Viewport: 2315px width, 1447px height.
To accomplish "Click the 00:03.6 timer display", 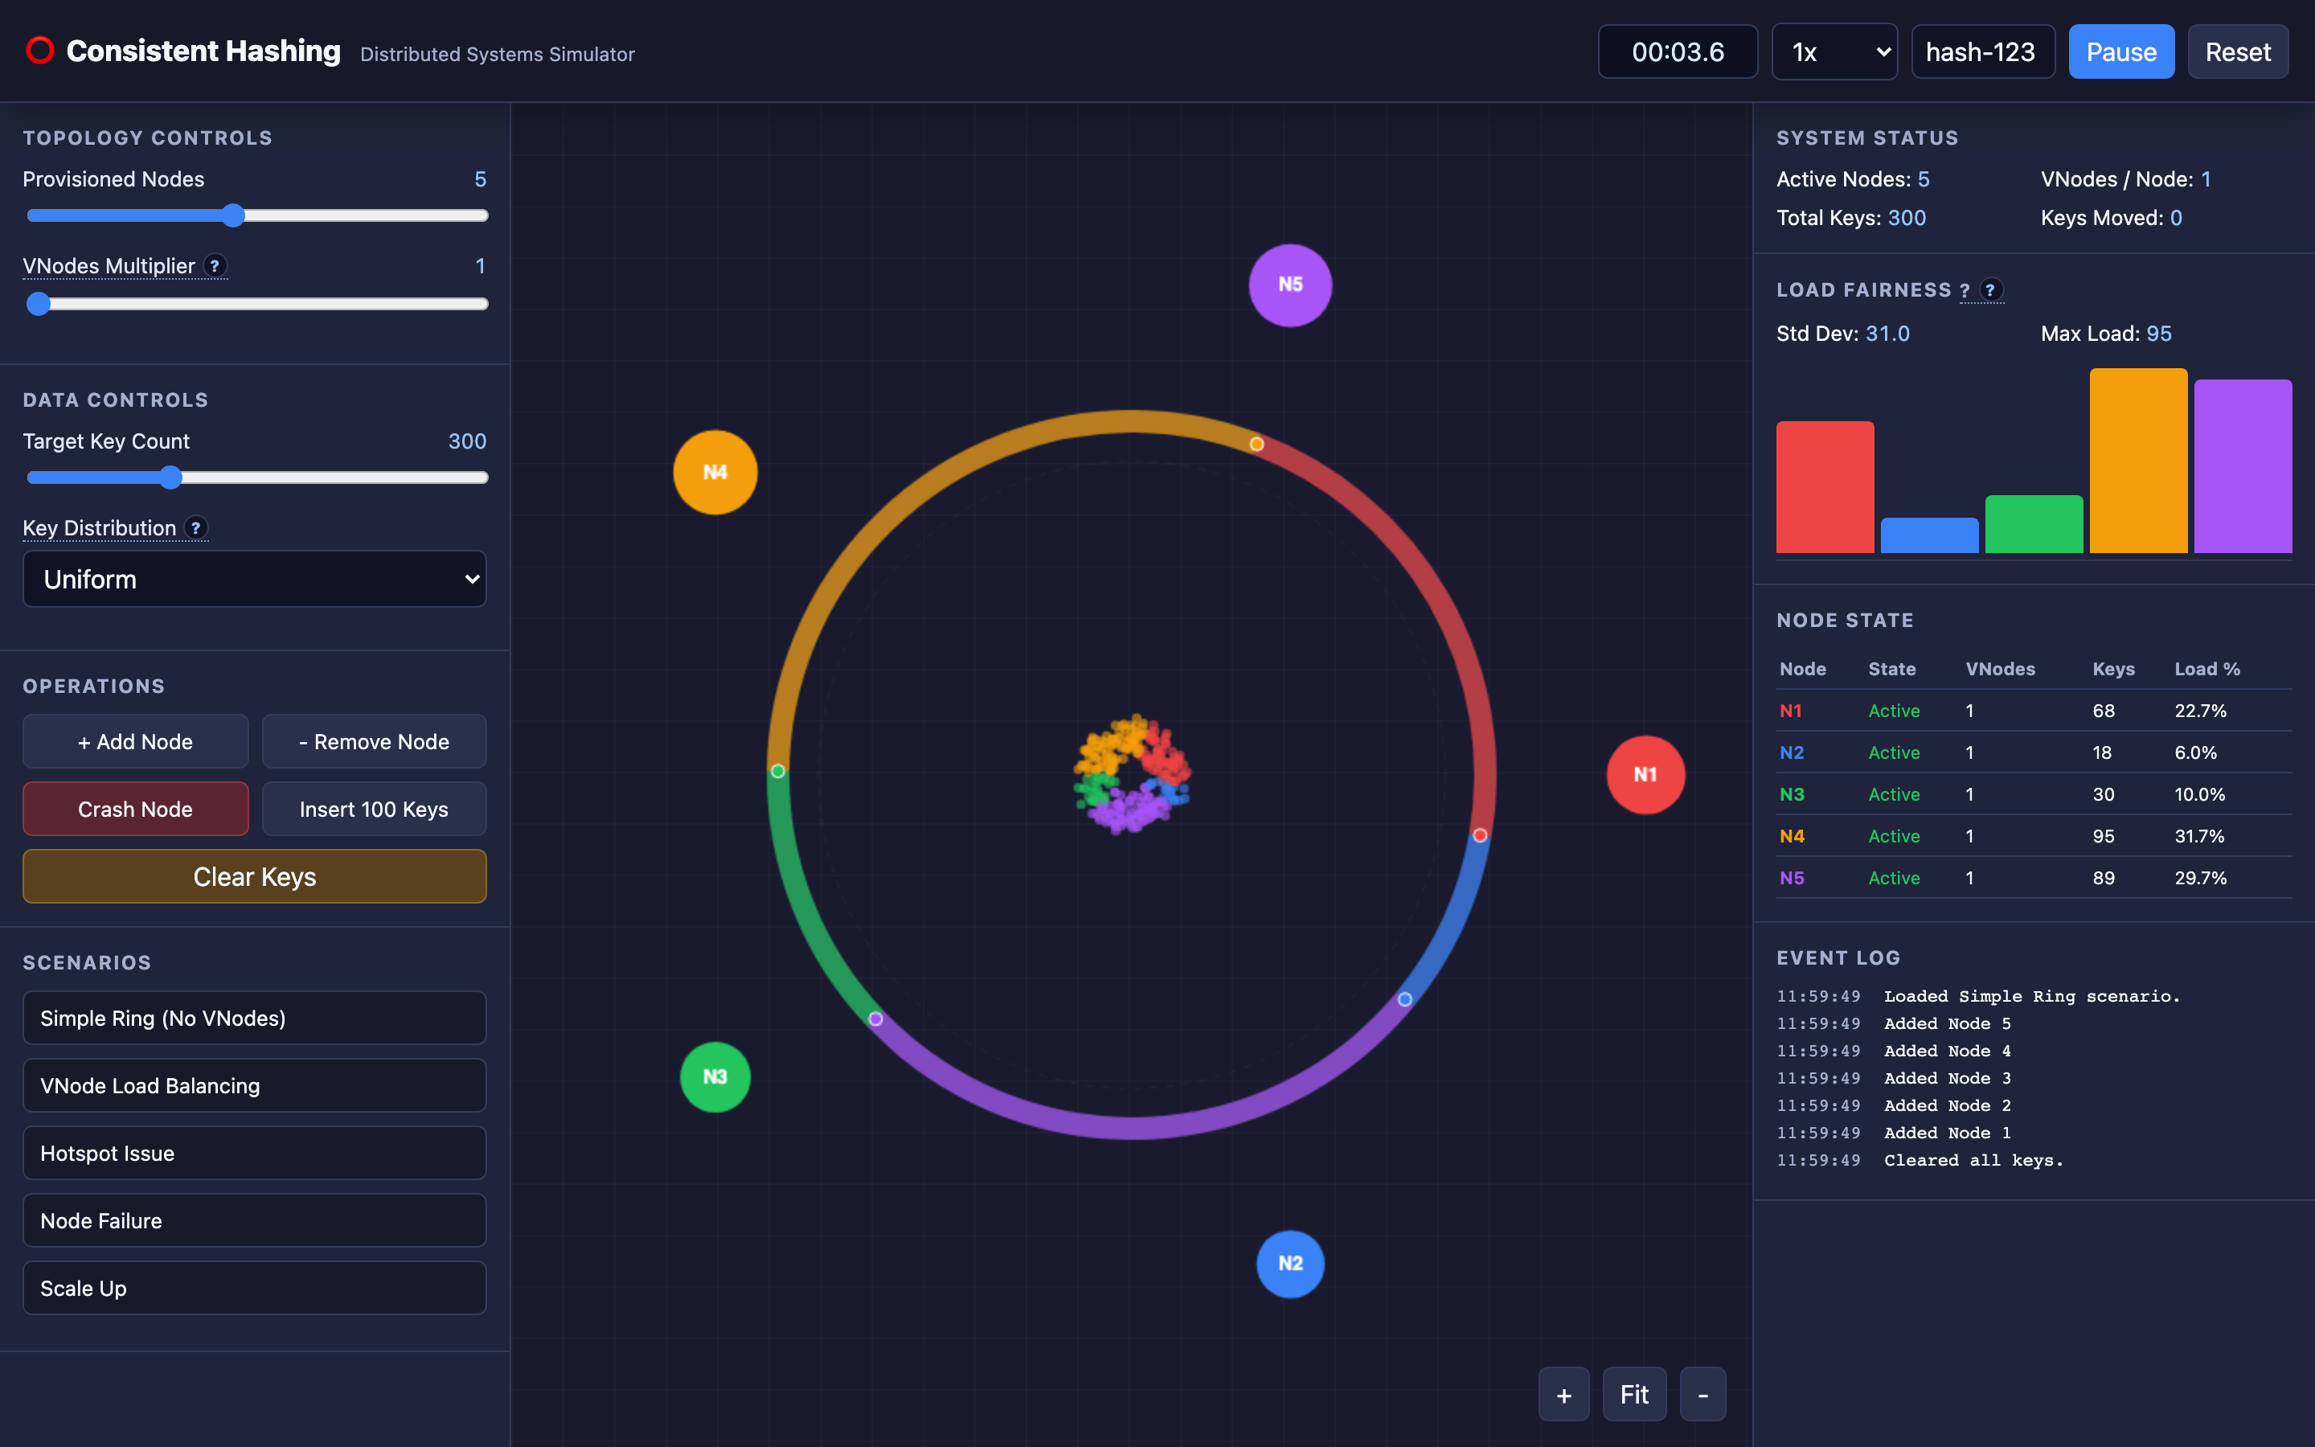I will [1678, 51].
